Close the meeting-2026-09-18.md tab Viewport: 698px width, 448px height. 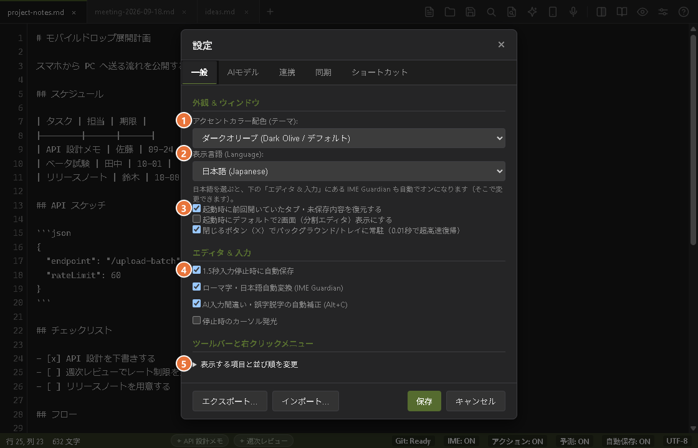tap(184, 12)
